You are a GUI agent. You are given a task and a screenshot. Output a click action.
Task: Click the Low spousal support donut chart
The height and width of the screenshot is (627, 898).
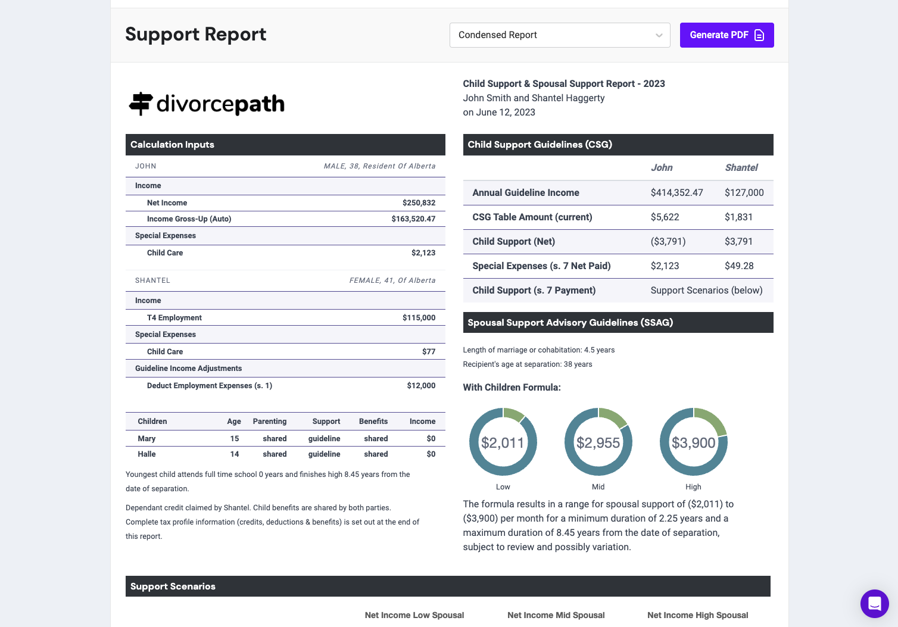click(503, 442)
